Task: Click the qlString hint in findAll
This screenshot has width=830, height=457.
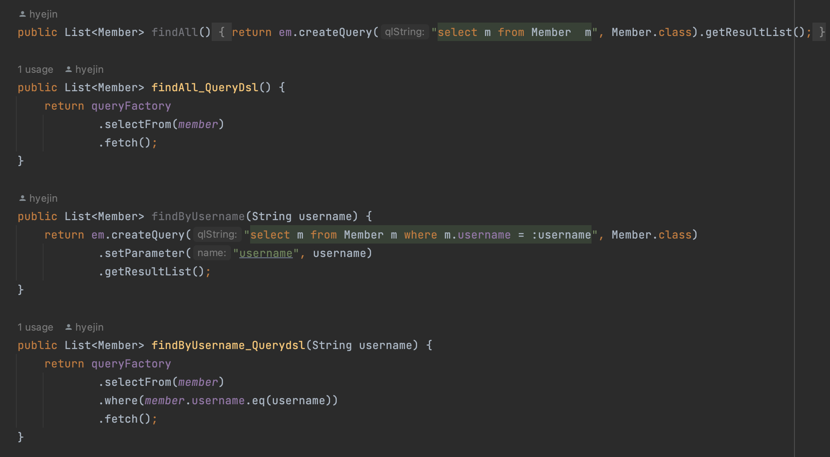Action: tap(404, 32)
